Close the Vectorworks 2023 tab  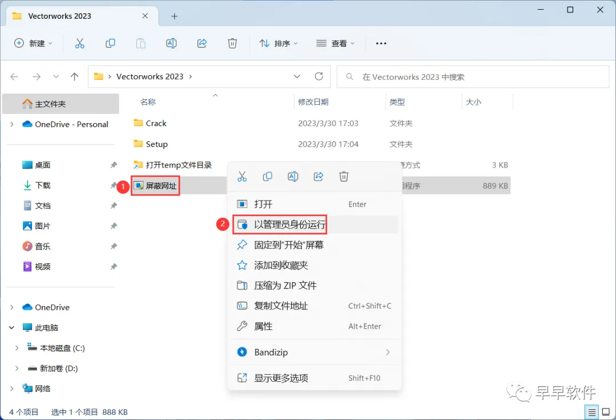145,16
